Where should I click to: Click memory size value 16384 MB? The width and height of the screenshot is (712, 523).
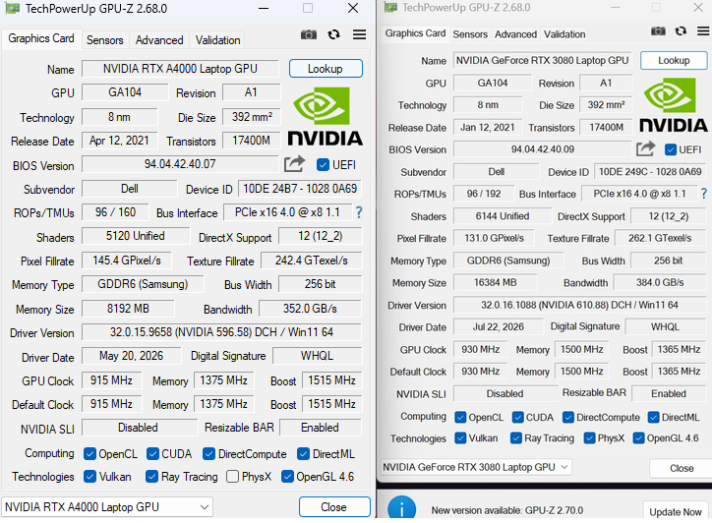pos(495,282)
